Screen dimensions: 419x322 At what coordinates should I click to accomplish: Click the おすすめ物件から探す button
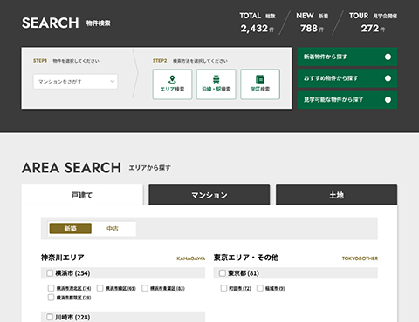click(347, 78)
